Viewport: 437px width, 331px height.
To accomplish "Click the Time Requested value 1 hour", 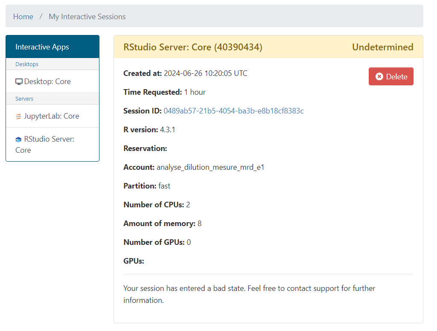I will pos(195,92).
